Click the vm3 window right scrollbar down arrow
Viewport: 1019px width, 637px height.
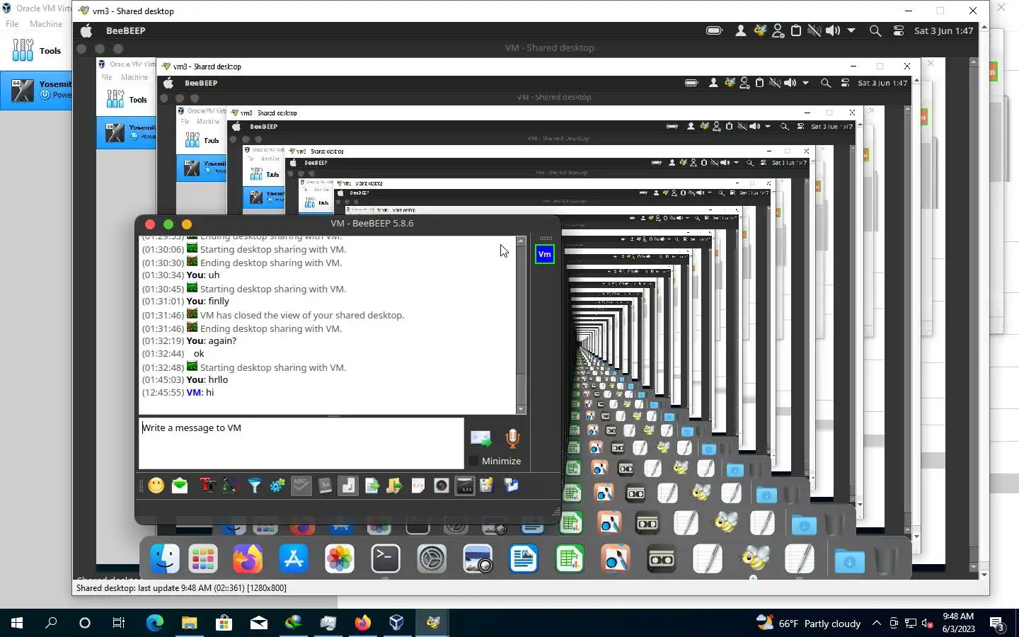pos(984,574)
